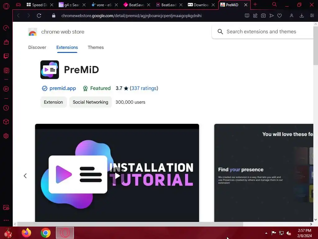Show previous screenshot with left chevron
The height and width of the screenshot is (239, 318).
point(25,176)
